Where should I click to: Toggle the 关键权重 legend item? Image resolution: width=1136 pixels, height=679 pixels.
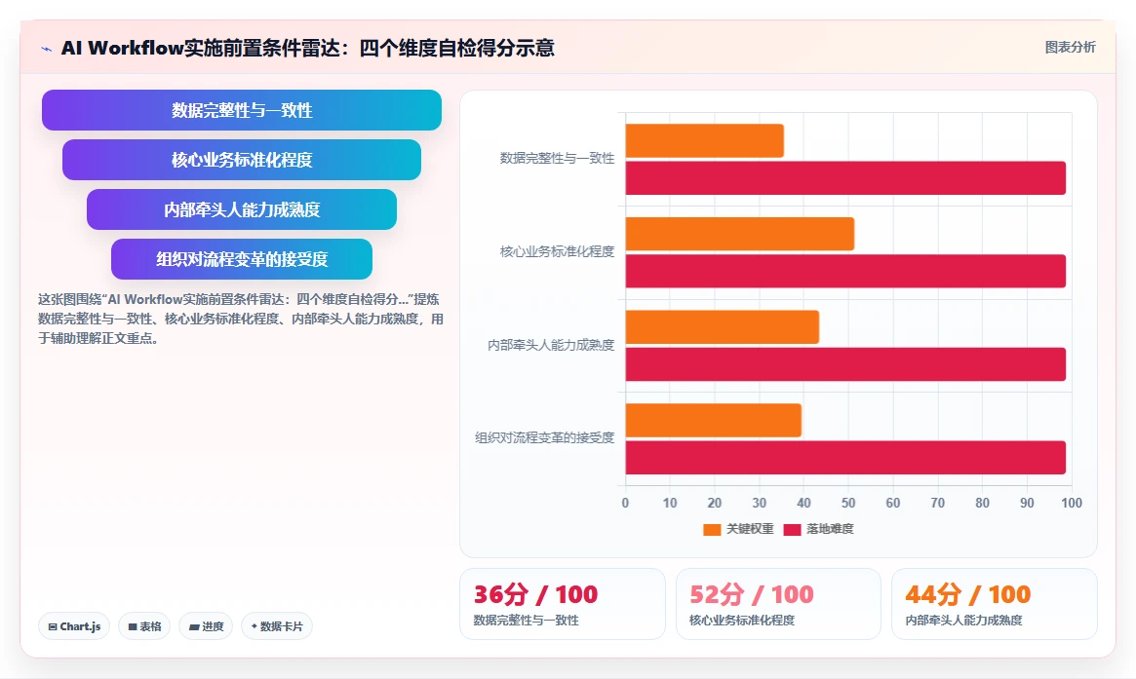pos(738,529)
